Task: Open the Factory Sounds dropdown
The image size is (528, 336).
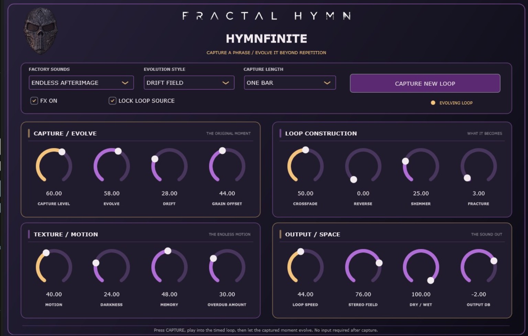Action: click(x=81, y=83)
